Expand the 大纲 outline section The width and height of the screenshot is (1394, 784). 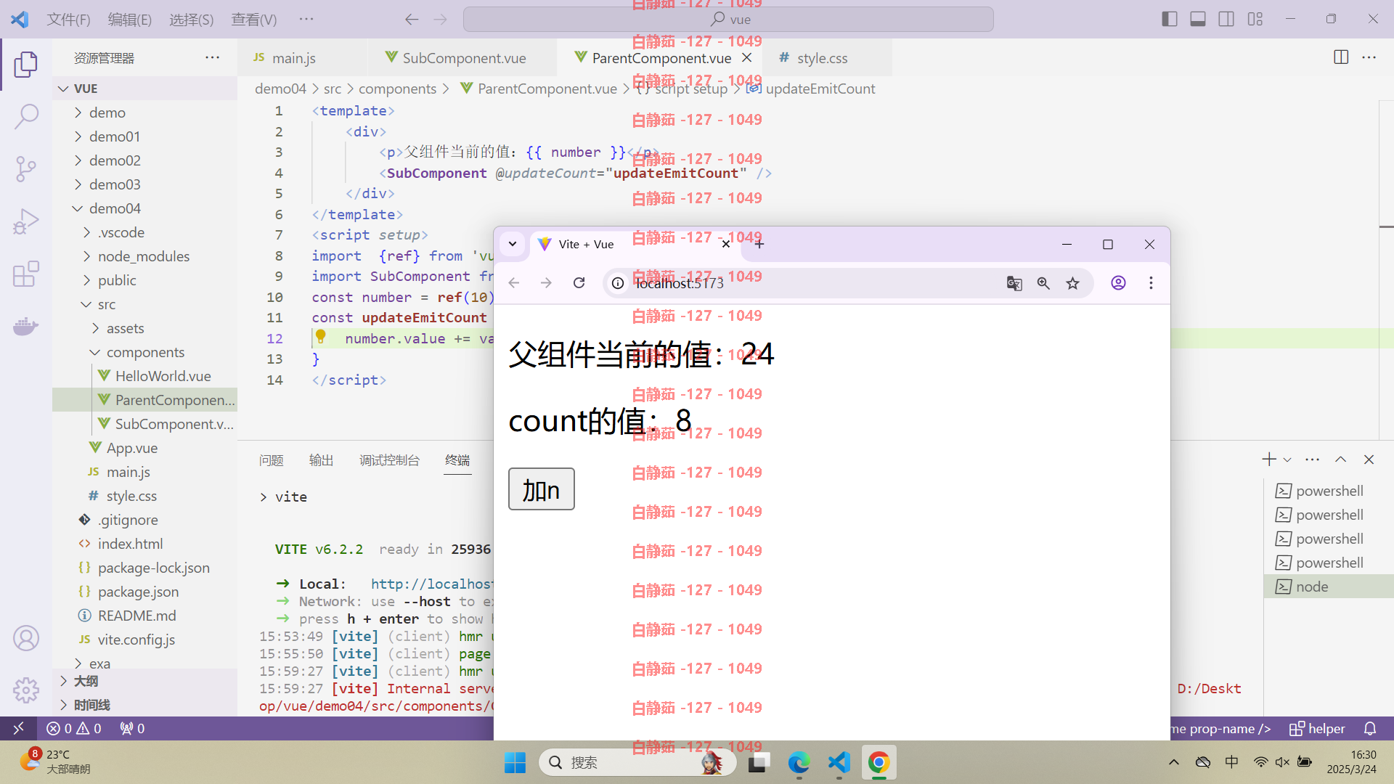[86, 681]
